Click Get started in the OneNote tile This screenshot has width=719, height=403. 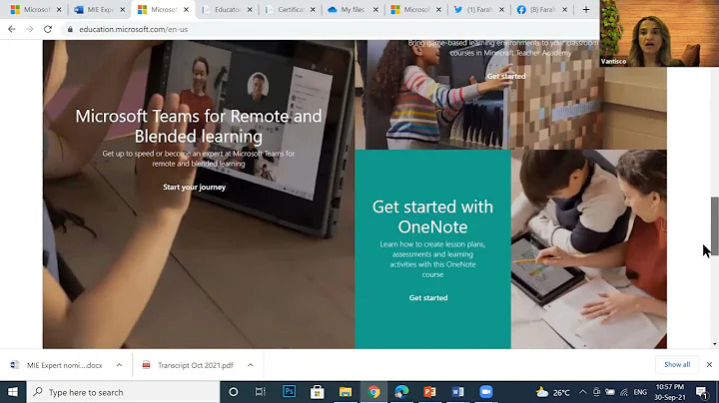tap(428, 297)
